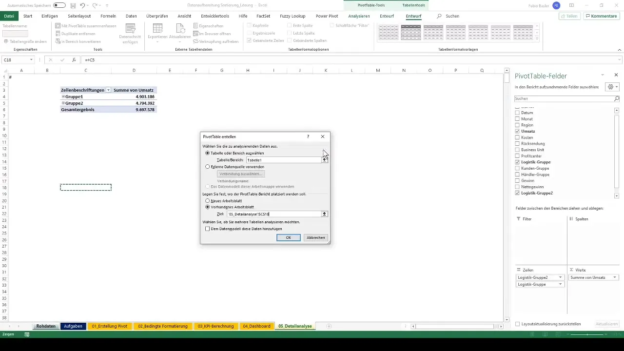
Task: Switch to the Rohdaten sheet tab
Action: 46,326
